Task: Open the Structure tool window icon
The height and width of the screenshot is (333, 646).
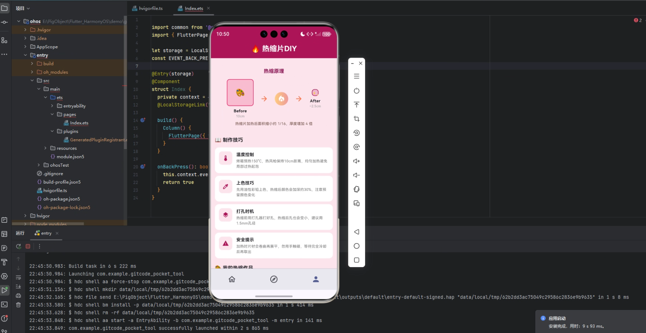Action: click(4, 40)
